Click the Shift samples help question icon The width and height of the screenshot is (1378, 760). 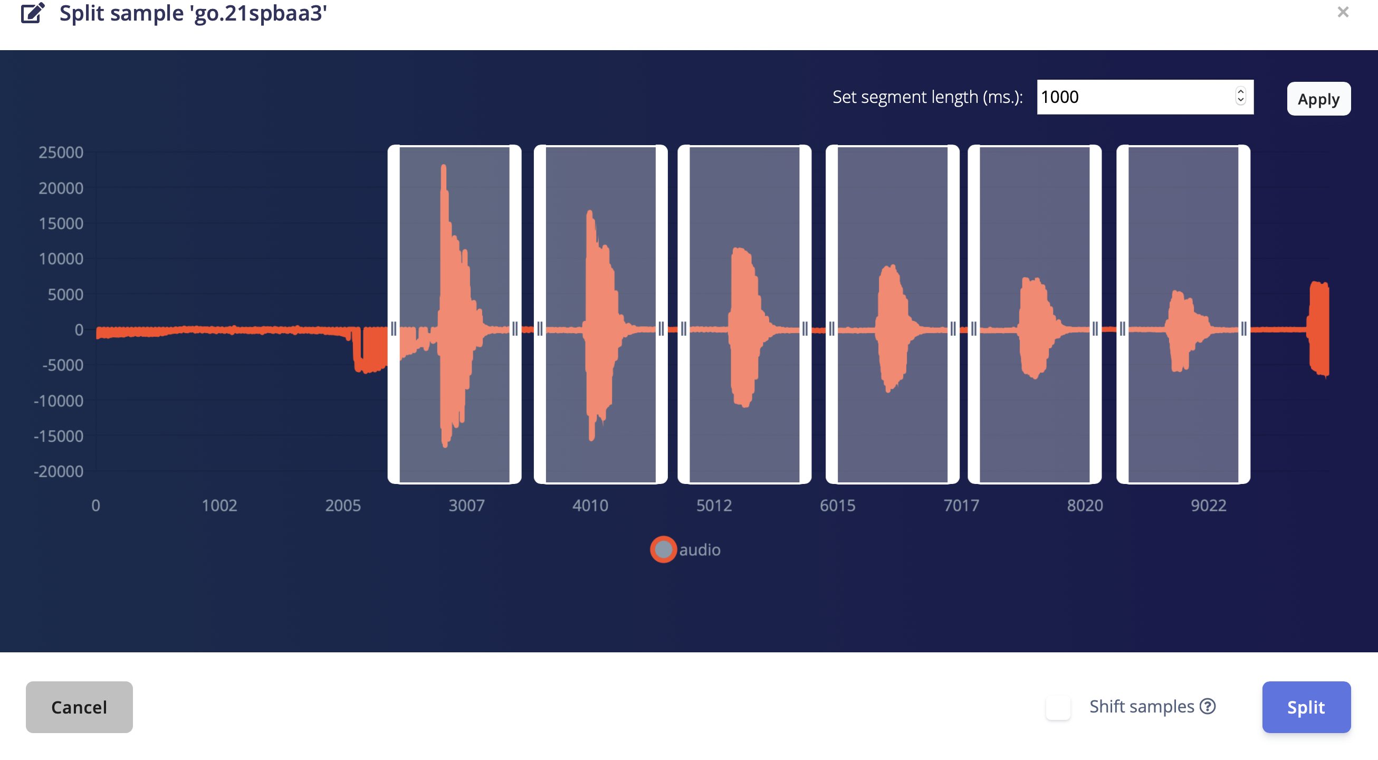[1208, 707]
